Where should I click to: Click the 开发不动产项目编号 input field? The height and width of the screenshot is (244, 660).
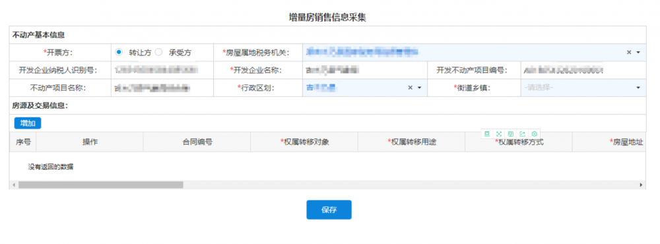(x=583, y=71)
